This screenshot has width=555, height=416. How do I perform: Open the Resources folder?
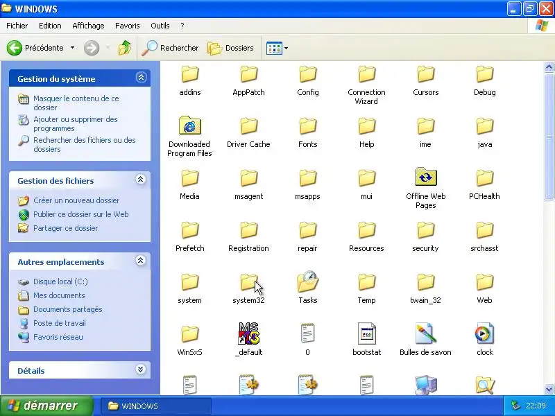pos(367,235)
